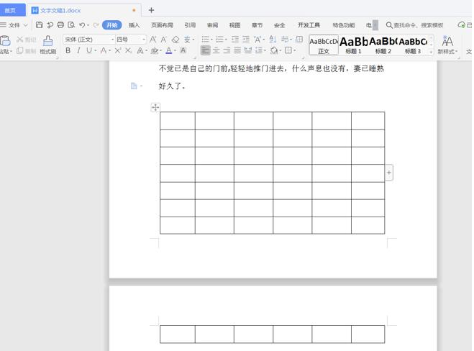Toggle right text alignment
Screen dimensions: 474x351
[x=227, y=50]
